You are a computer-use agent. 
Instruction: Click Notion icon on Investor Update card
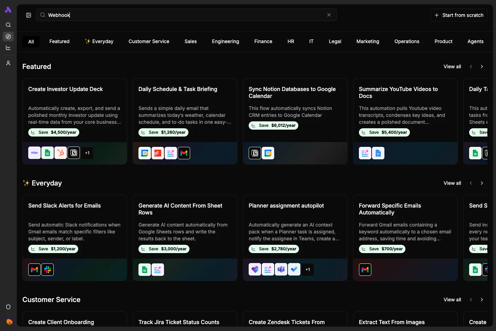point(74,153)
